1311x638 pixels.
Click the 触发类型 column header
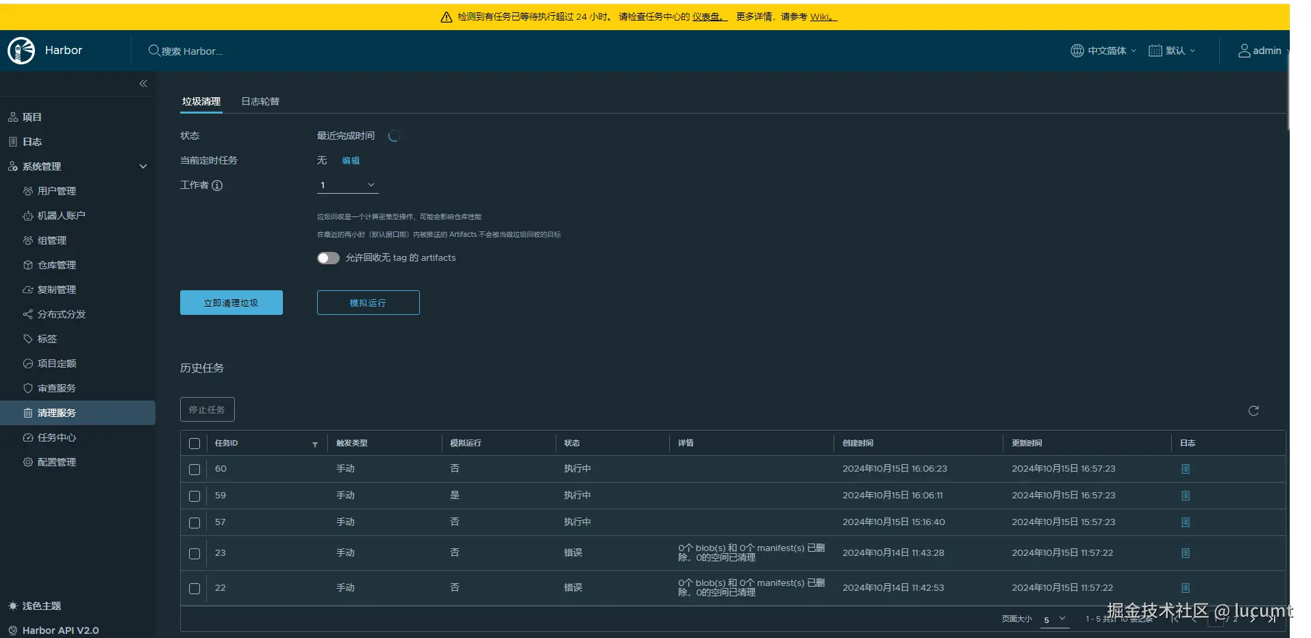[352, 443]
